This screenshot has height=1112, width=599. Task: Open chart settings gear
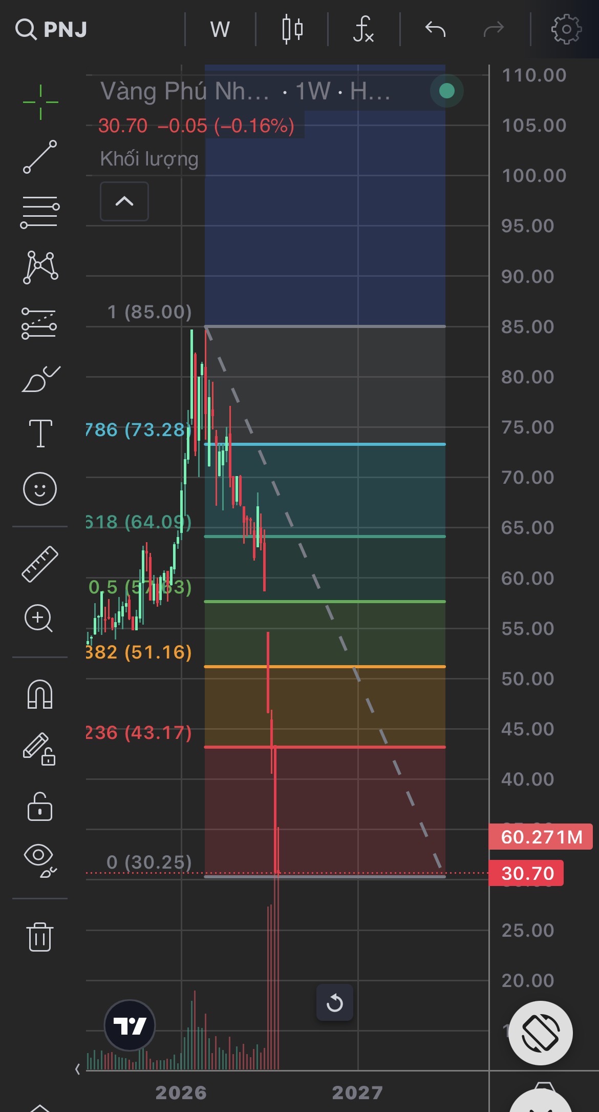click(x=566, y=29)
